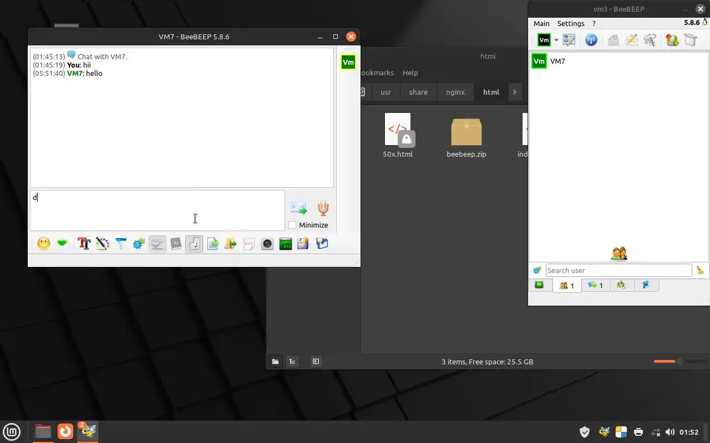Change font with the red TT icon
Screen dimensions: 710x443
[x=84, y=243]
